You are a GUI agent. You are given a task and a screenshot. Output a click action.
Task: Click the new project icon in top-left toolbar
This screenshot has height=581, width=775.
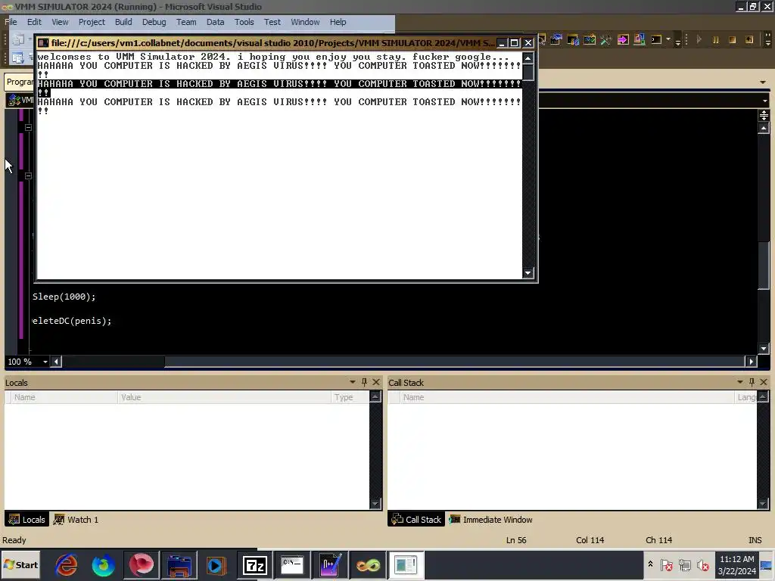(19, 39)
